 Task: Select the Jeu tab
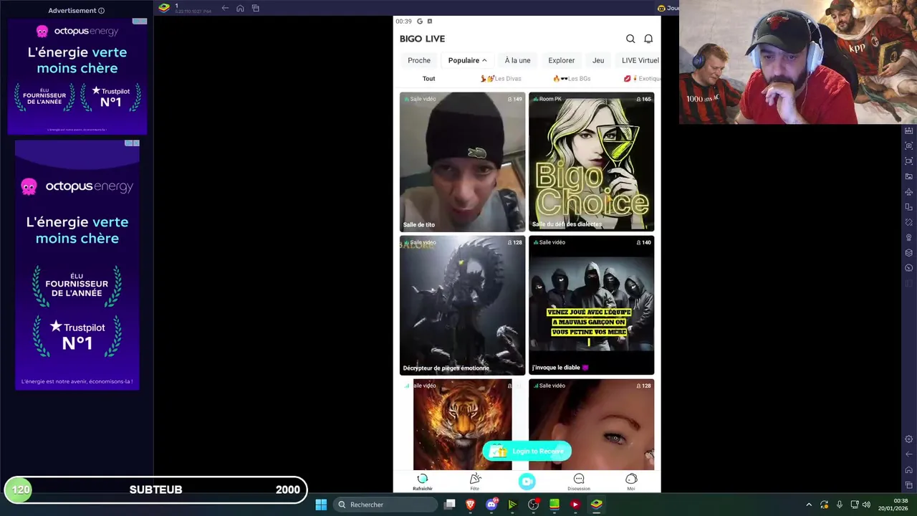tap(598, 60)
